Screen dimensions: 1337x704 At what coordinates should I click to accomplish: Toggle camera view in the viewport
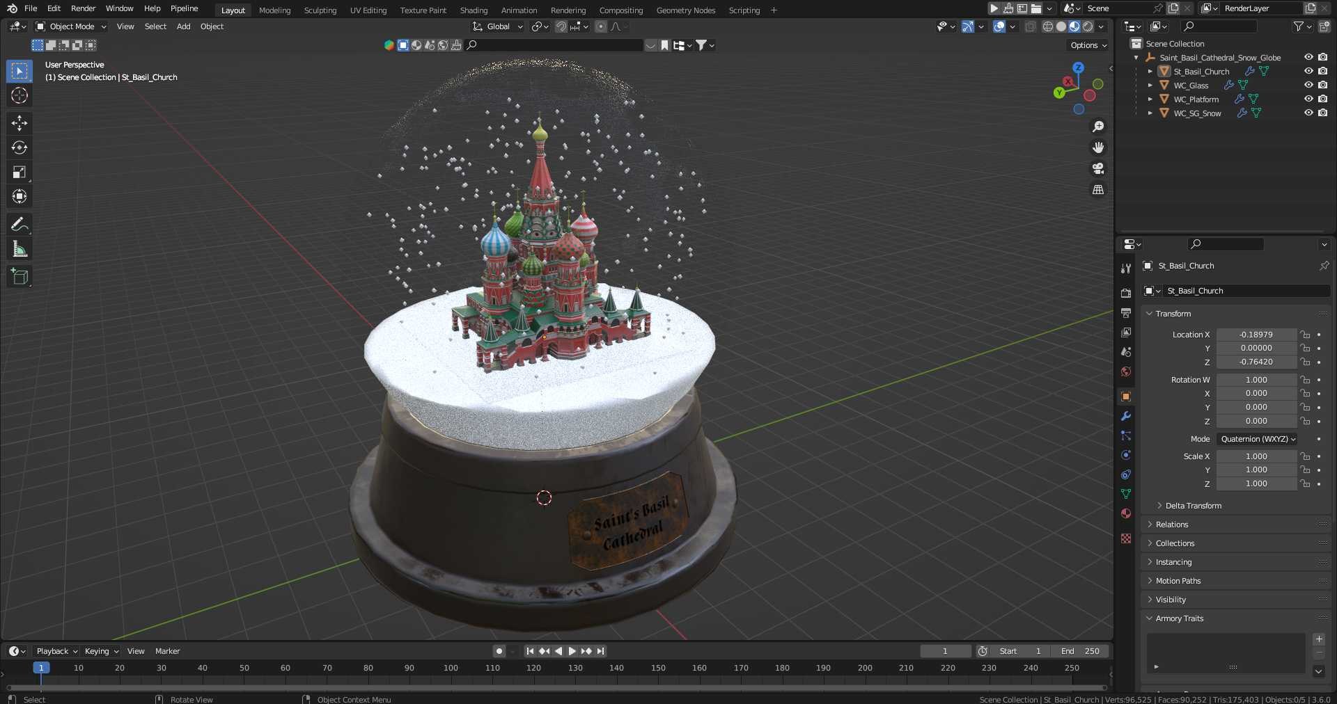click(x=1098, y=168)
